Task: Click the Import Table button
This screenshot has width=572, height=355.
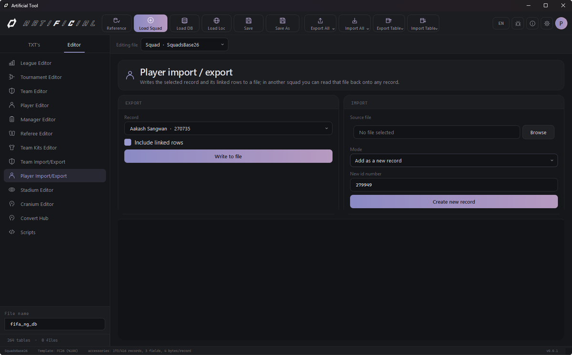Action: tap(423, 23)
